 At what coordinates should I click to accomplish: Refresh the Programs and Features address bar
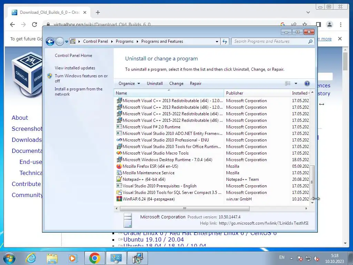tap(225, 41)
